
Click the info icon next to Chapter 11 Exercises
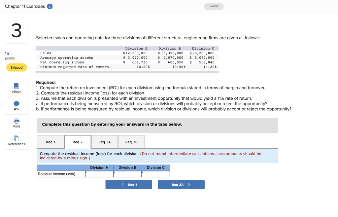point(50,6)
